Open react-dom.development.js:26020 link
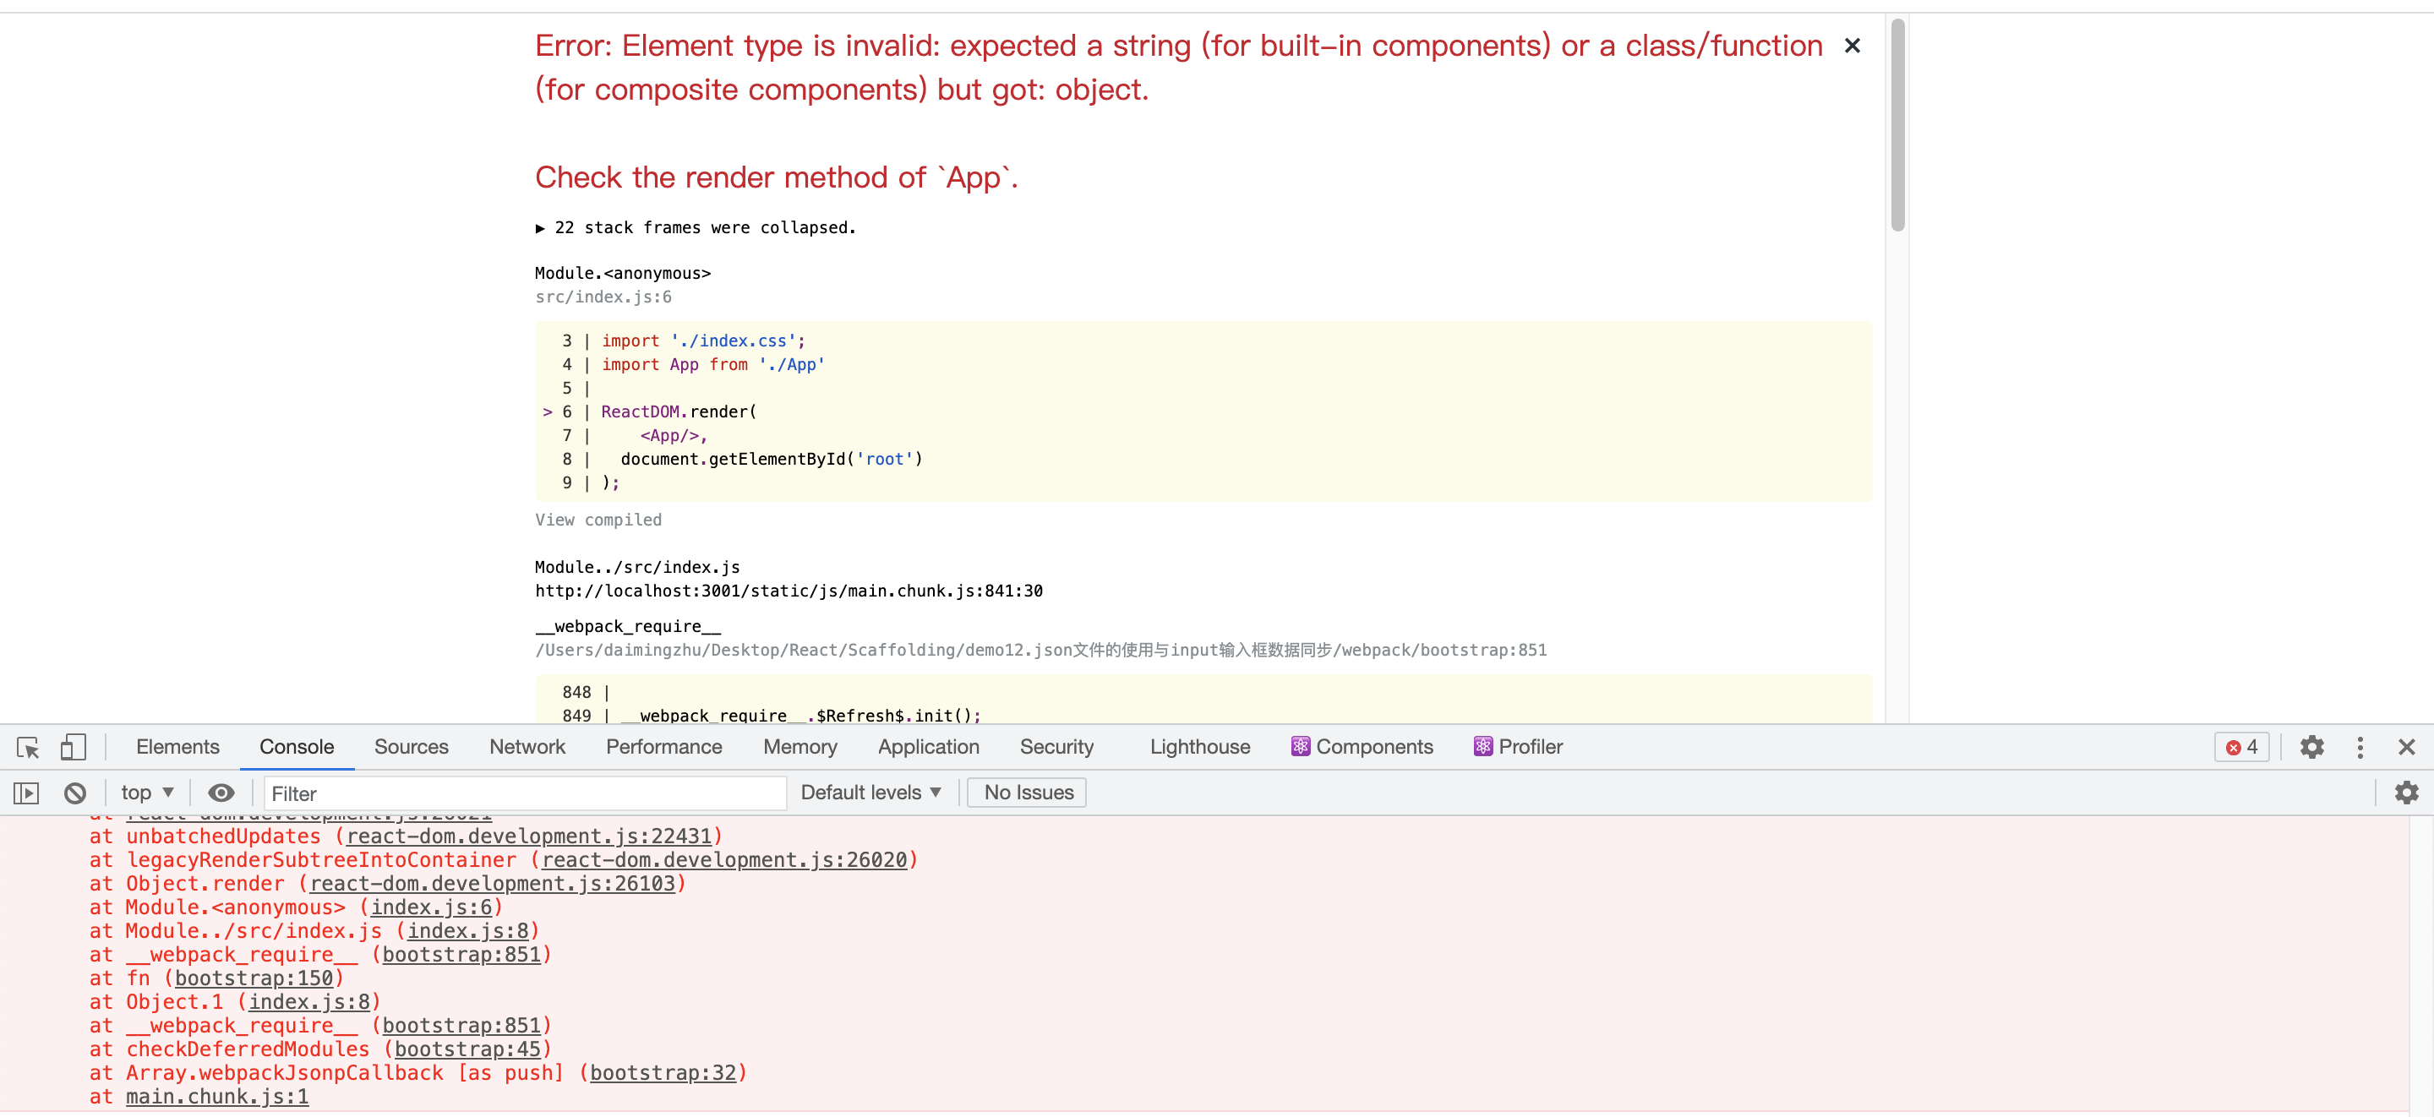Viewport: 2434px width, 1117px height. [x=723, y=860]
